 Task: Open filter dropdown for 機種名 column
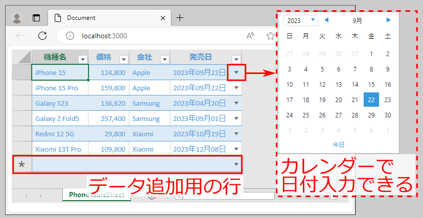click(83, 59)
